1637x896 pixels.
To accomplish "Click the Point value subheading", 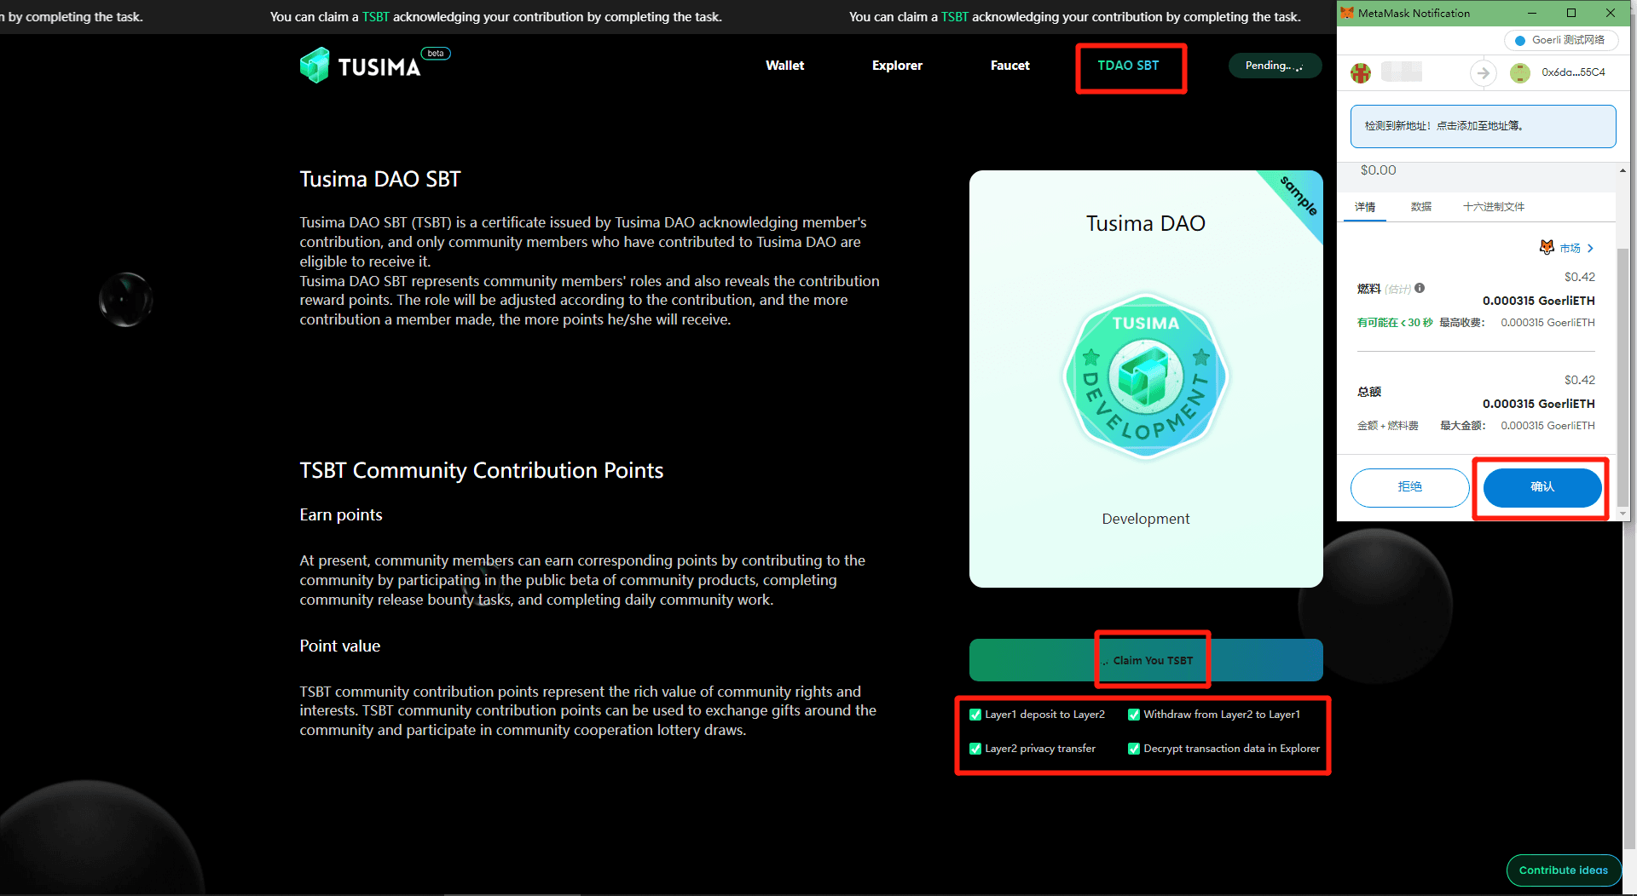I will point(340,646).
